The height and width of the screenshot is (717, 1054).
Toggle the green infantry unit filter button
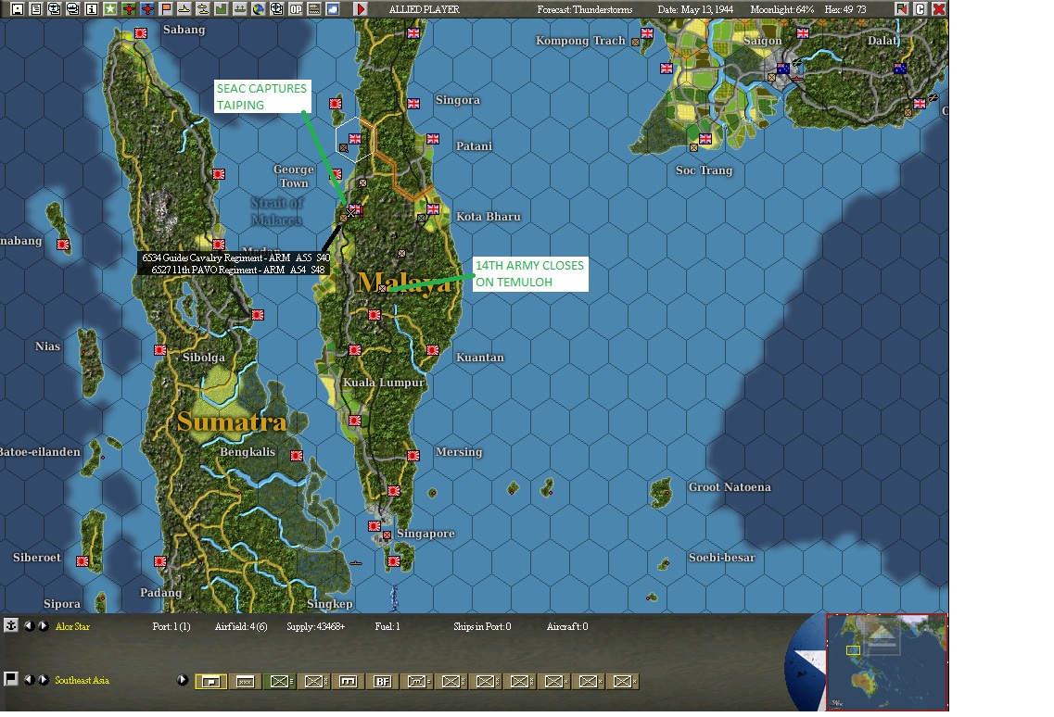tap(280, 682)
